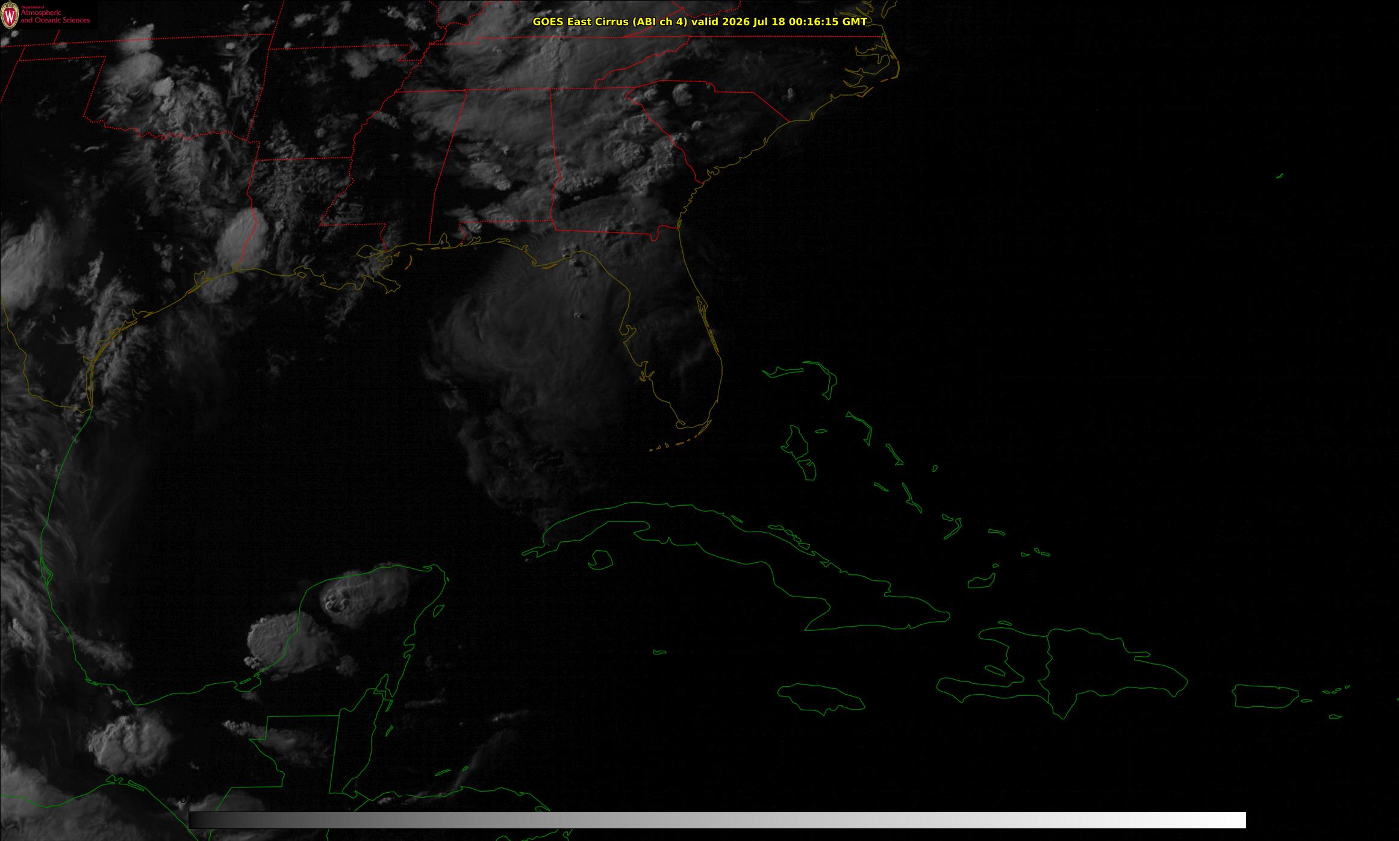This screenshot has width=1399, height=841.
Task: Click the dark end of the colorbar
Action: 199,820
